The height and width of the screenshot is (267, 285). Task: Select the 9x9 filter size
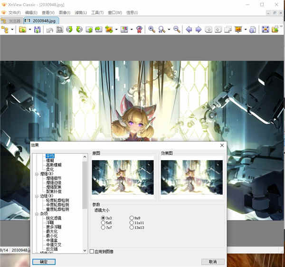pos(132,218)
